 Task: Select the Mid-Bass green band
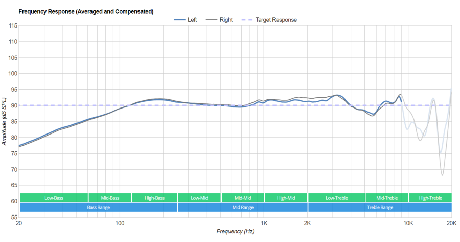tap(110, 198)
